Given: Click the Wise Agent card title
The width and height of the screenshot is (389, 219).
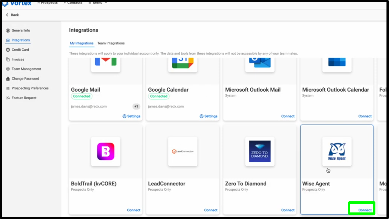Looking at the screenshot, I should pyautogui.click(x=316, y=184).
